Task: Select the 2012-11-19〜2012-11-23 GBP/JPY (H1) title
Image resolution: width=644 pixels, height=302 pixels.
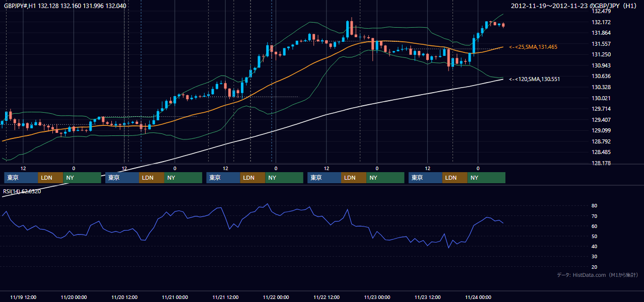Action: coord(574,6)
